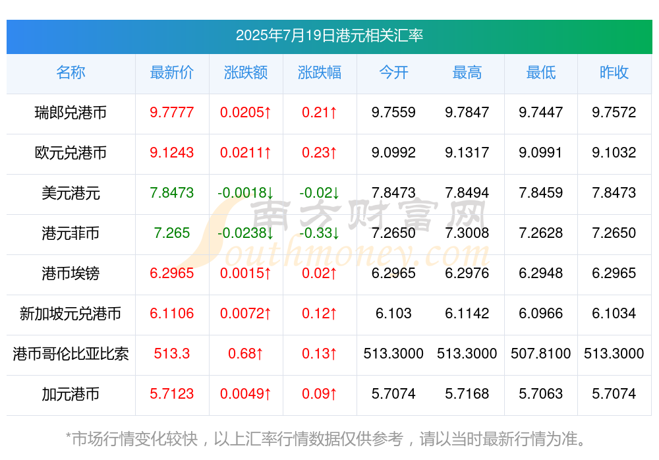Click latest price 9.7777

(171, 112)
